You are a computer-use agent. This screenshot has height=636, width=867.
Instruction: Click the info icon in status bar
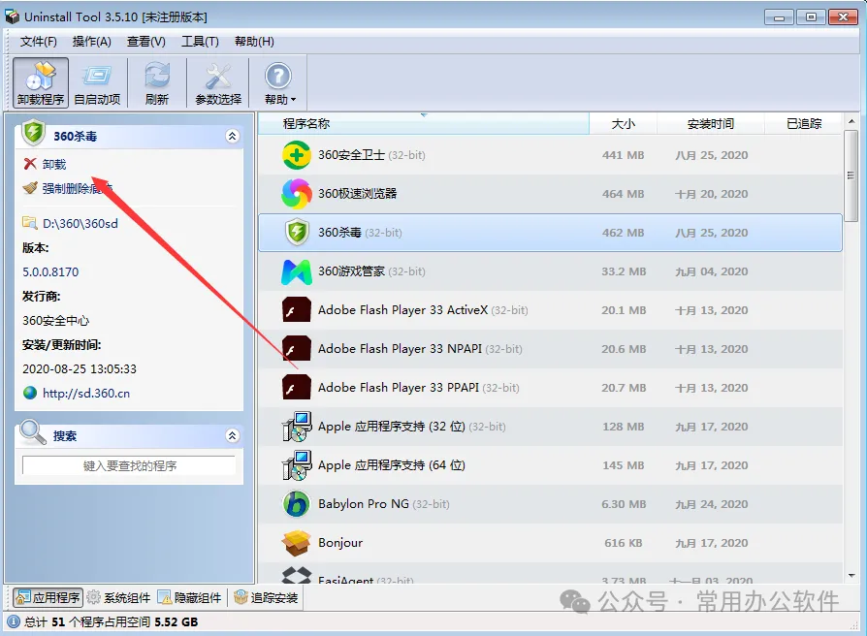(14, 621)
